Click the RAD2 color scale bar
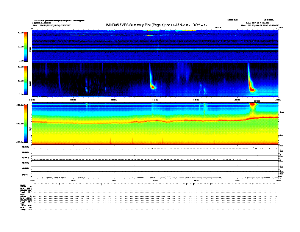Image resolution: width=300 pixels, height=232 pixels. click(25, 47)
